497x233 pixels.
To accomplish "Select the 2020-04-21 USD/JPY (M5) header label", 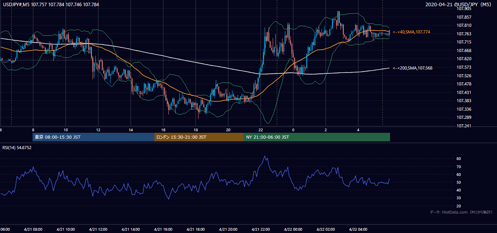I will tap(458, 5).
